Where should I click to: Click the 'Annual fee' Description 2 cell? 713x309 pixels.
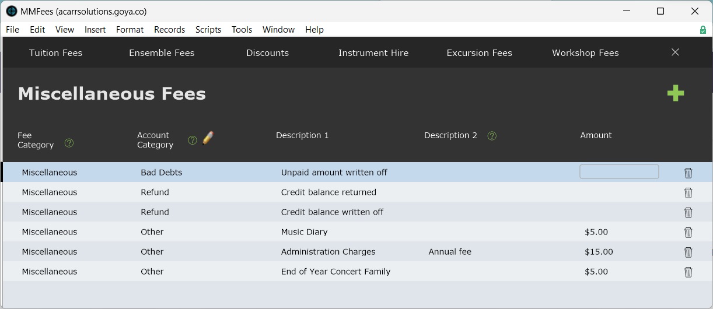click(x=450, y=252)
